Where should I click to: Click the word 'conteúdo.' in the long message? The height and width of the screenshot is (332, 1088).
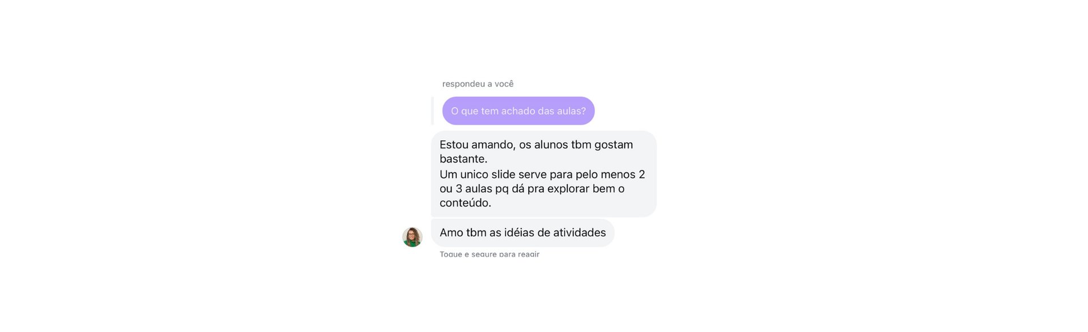[465, 203]
